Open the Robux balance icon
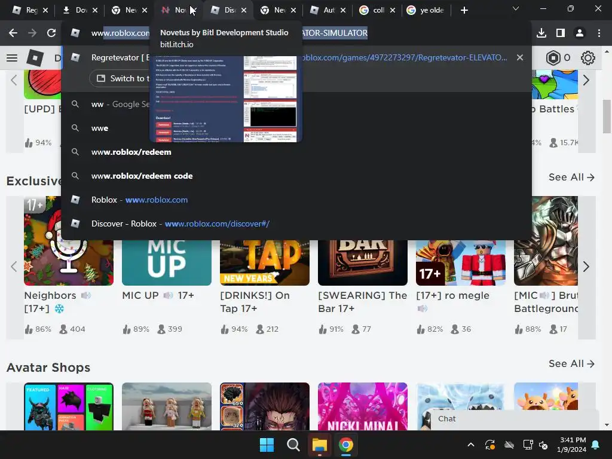The image size is (612, 459). click(553, 58)
